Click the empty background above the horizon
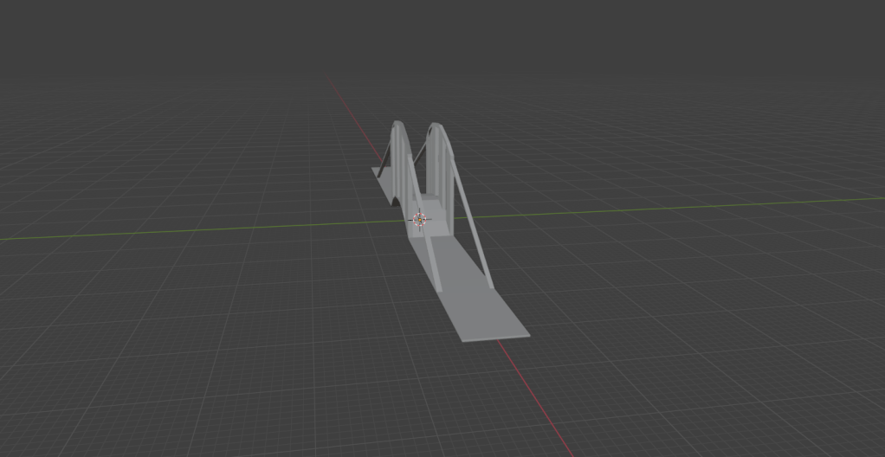 point(433,35)
